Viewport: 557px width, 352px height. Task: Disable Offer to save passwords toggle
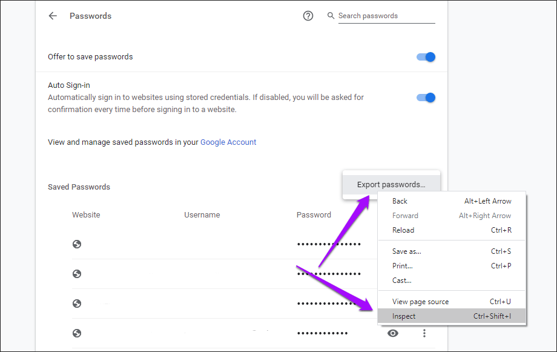[x=426, y=57]
